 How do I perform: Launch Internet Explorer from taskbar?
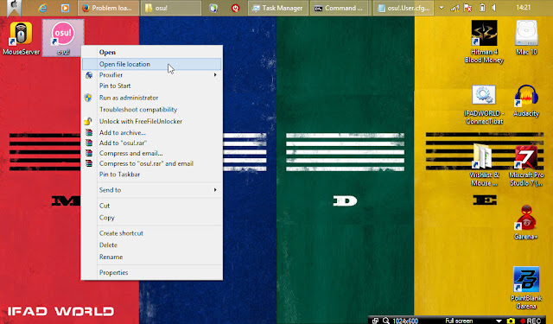[x=42, y=8]
